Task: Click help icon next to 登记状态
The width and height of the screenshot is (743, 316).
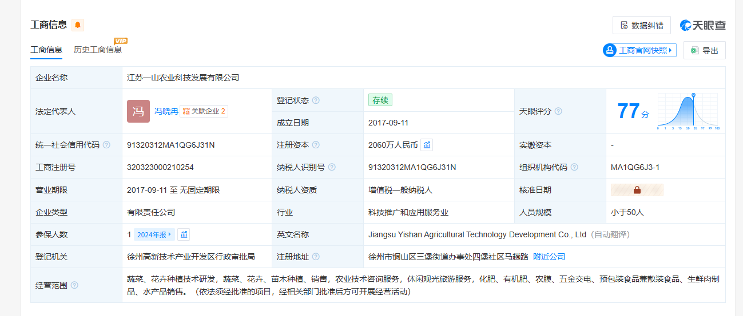Action: point(316,100)
